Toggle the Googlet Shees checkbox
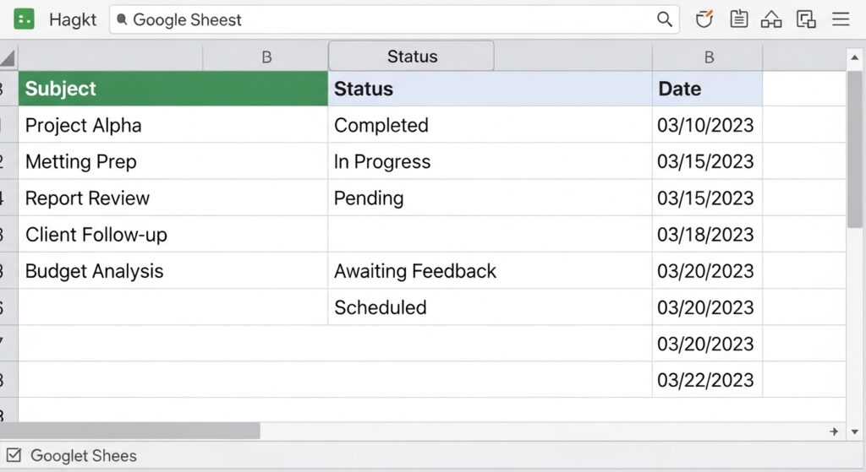The height and width of the screenshot is (472, 866). 14,456
